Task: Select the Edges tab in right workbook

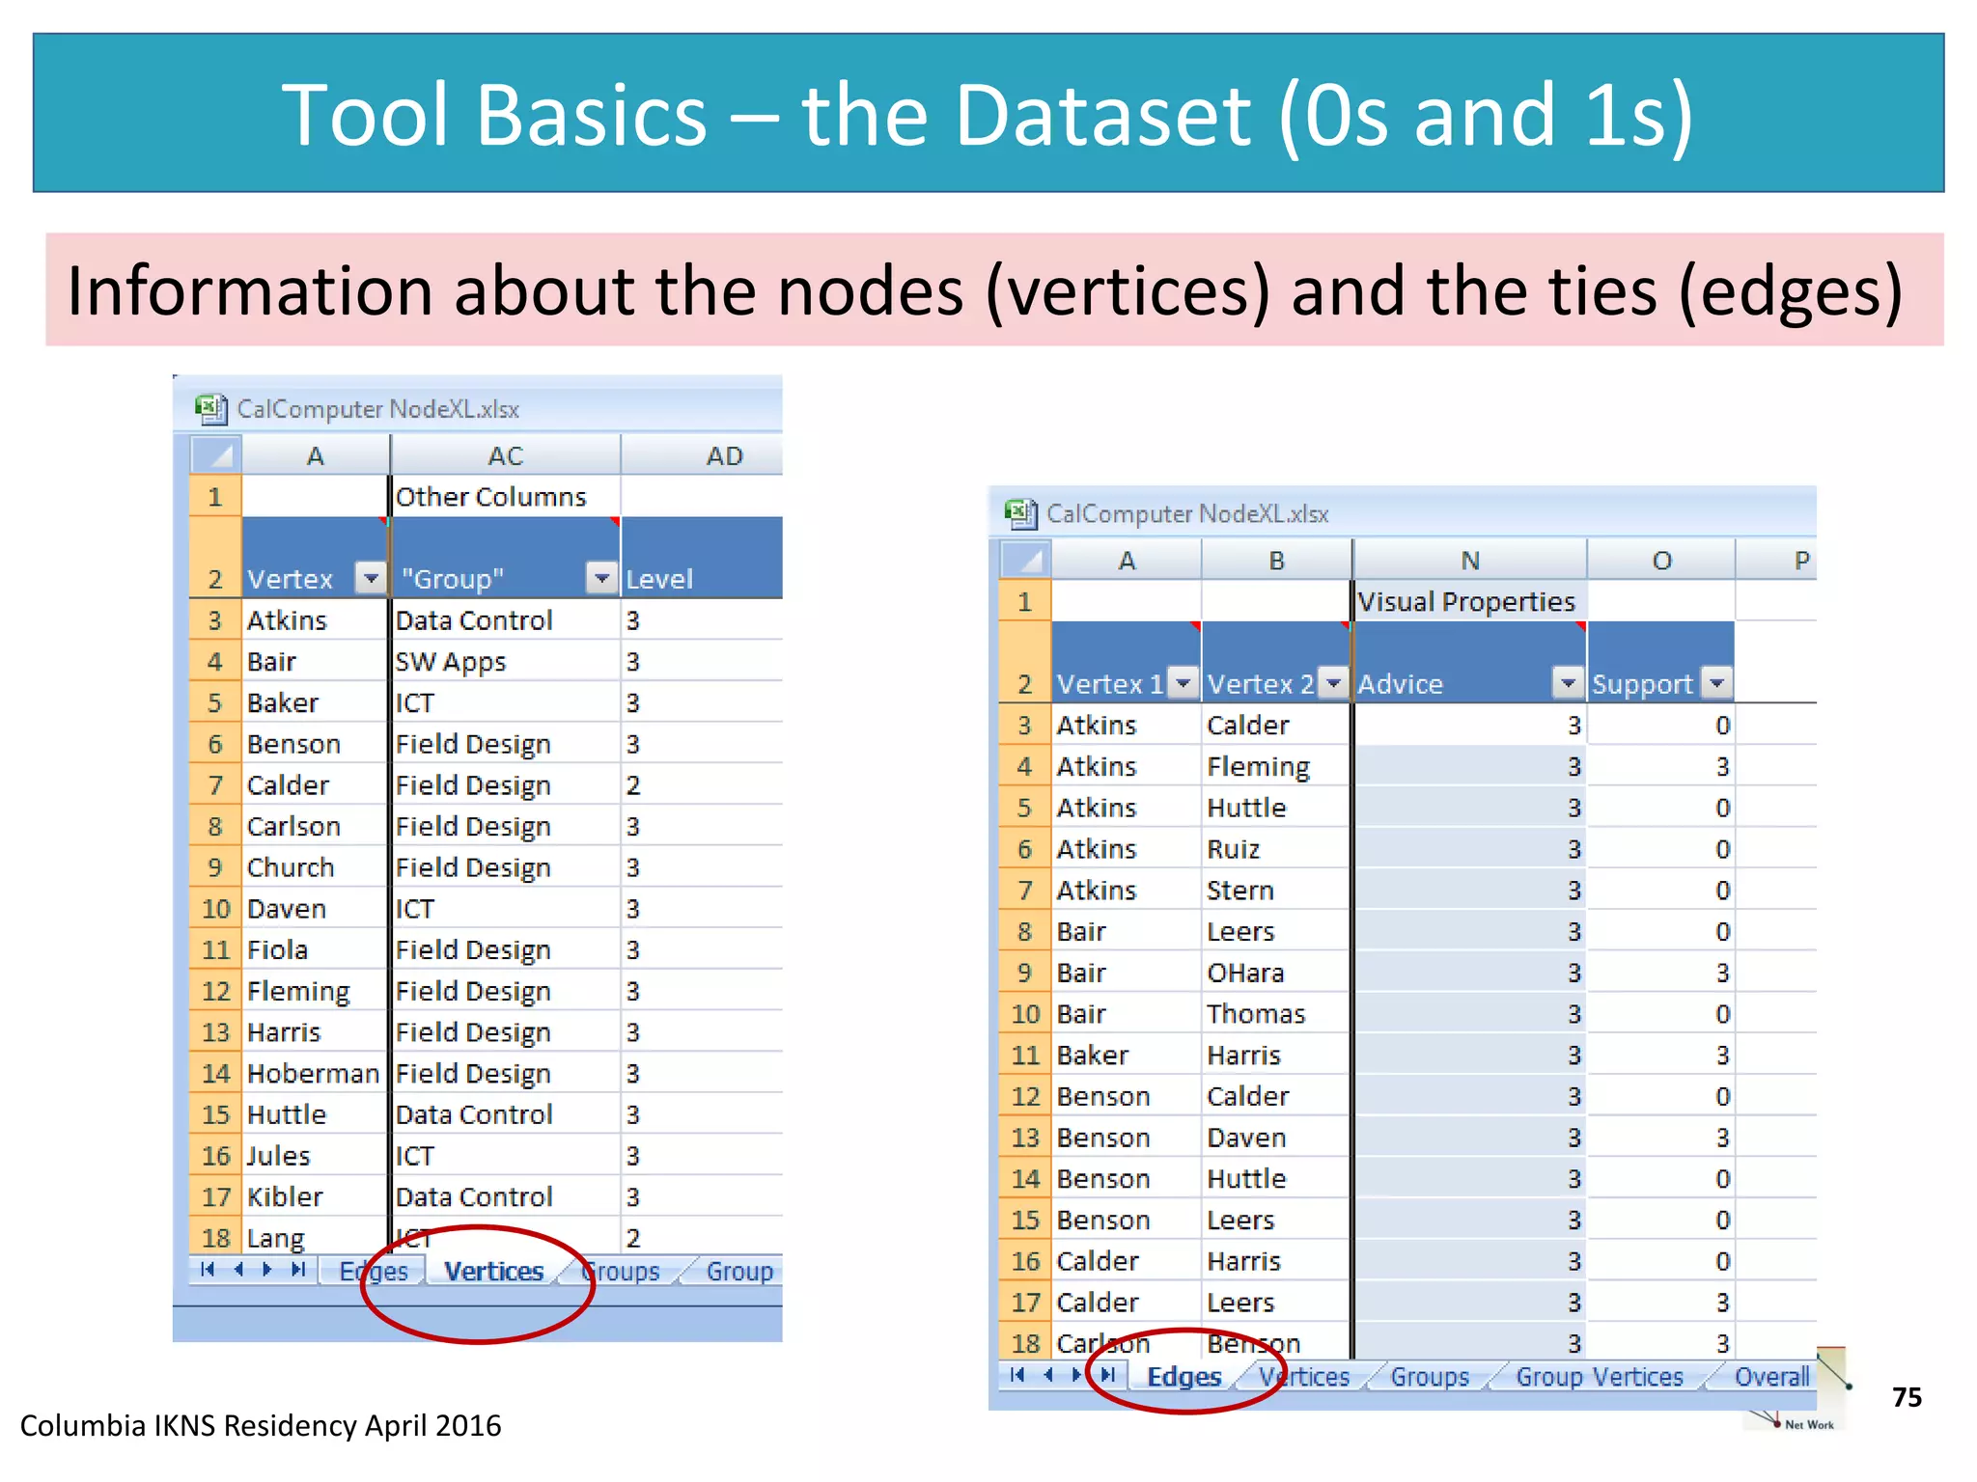Action: pos(1183,1377)
